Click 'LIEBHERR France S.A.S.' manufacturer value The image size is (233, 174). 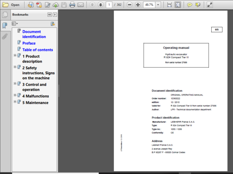tap(183, 122)
